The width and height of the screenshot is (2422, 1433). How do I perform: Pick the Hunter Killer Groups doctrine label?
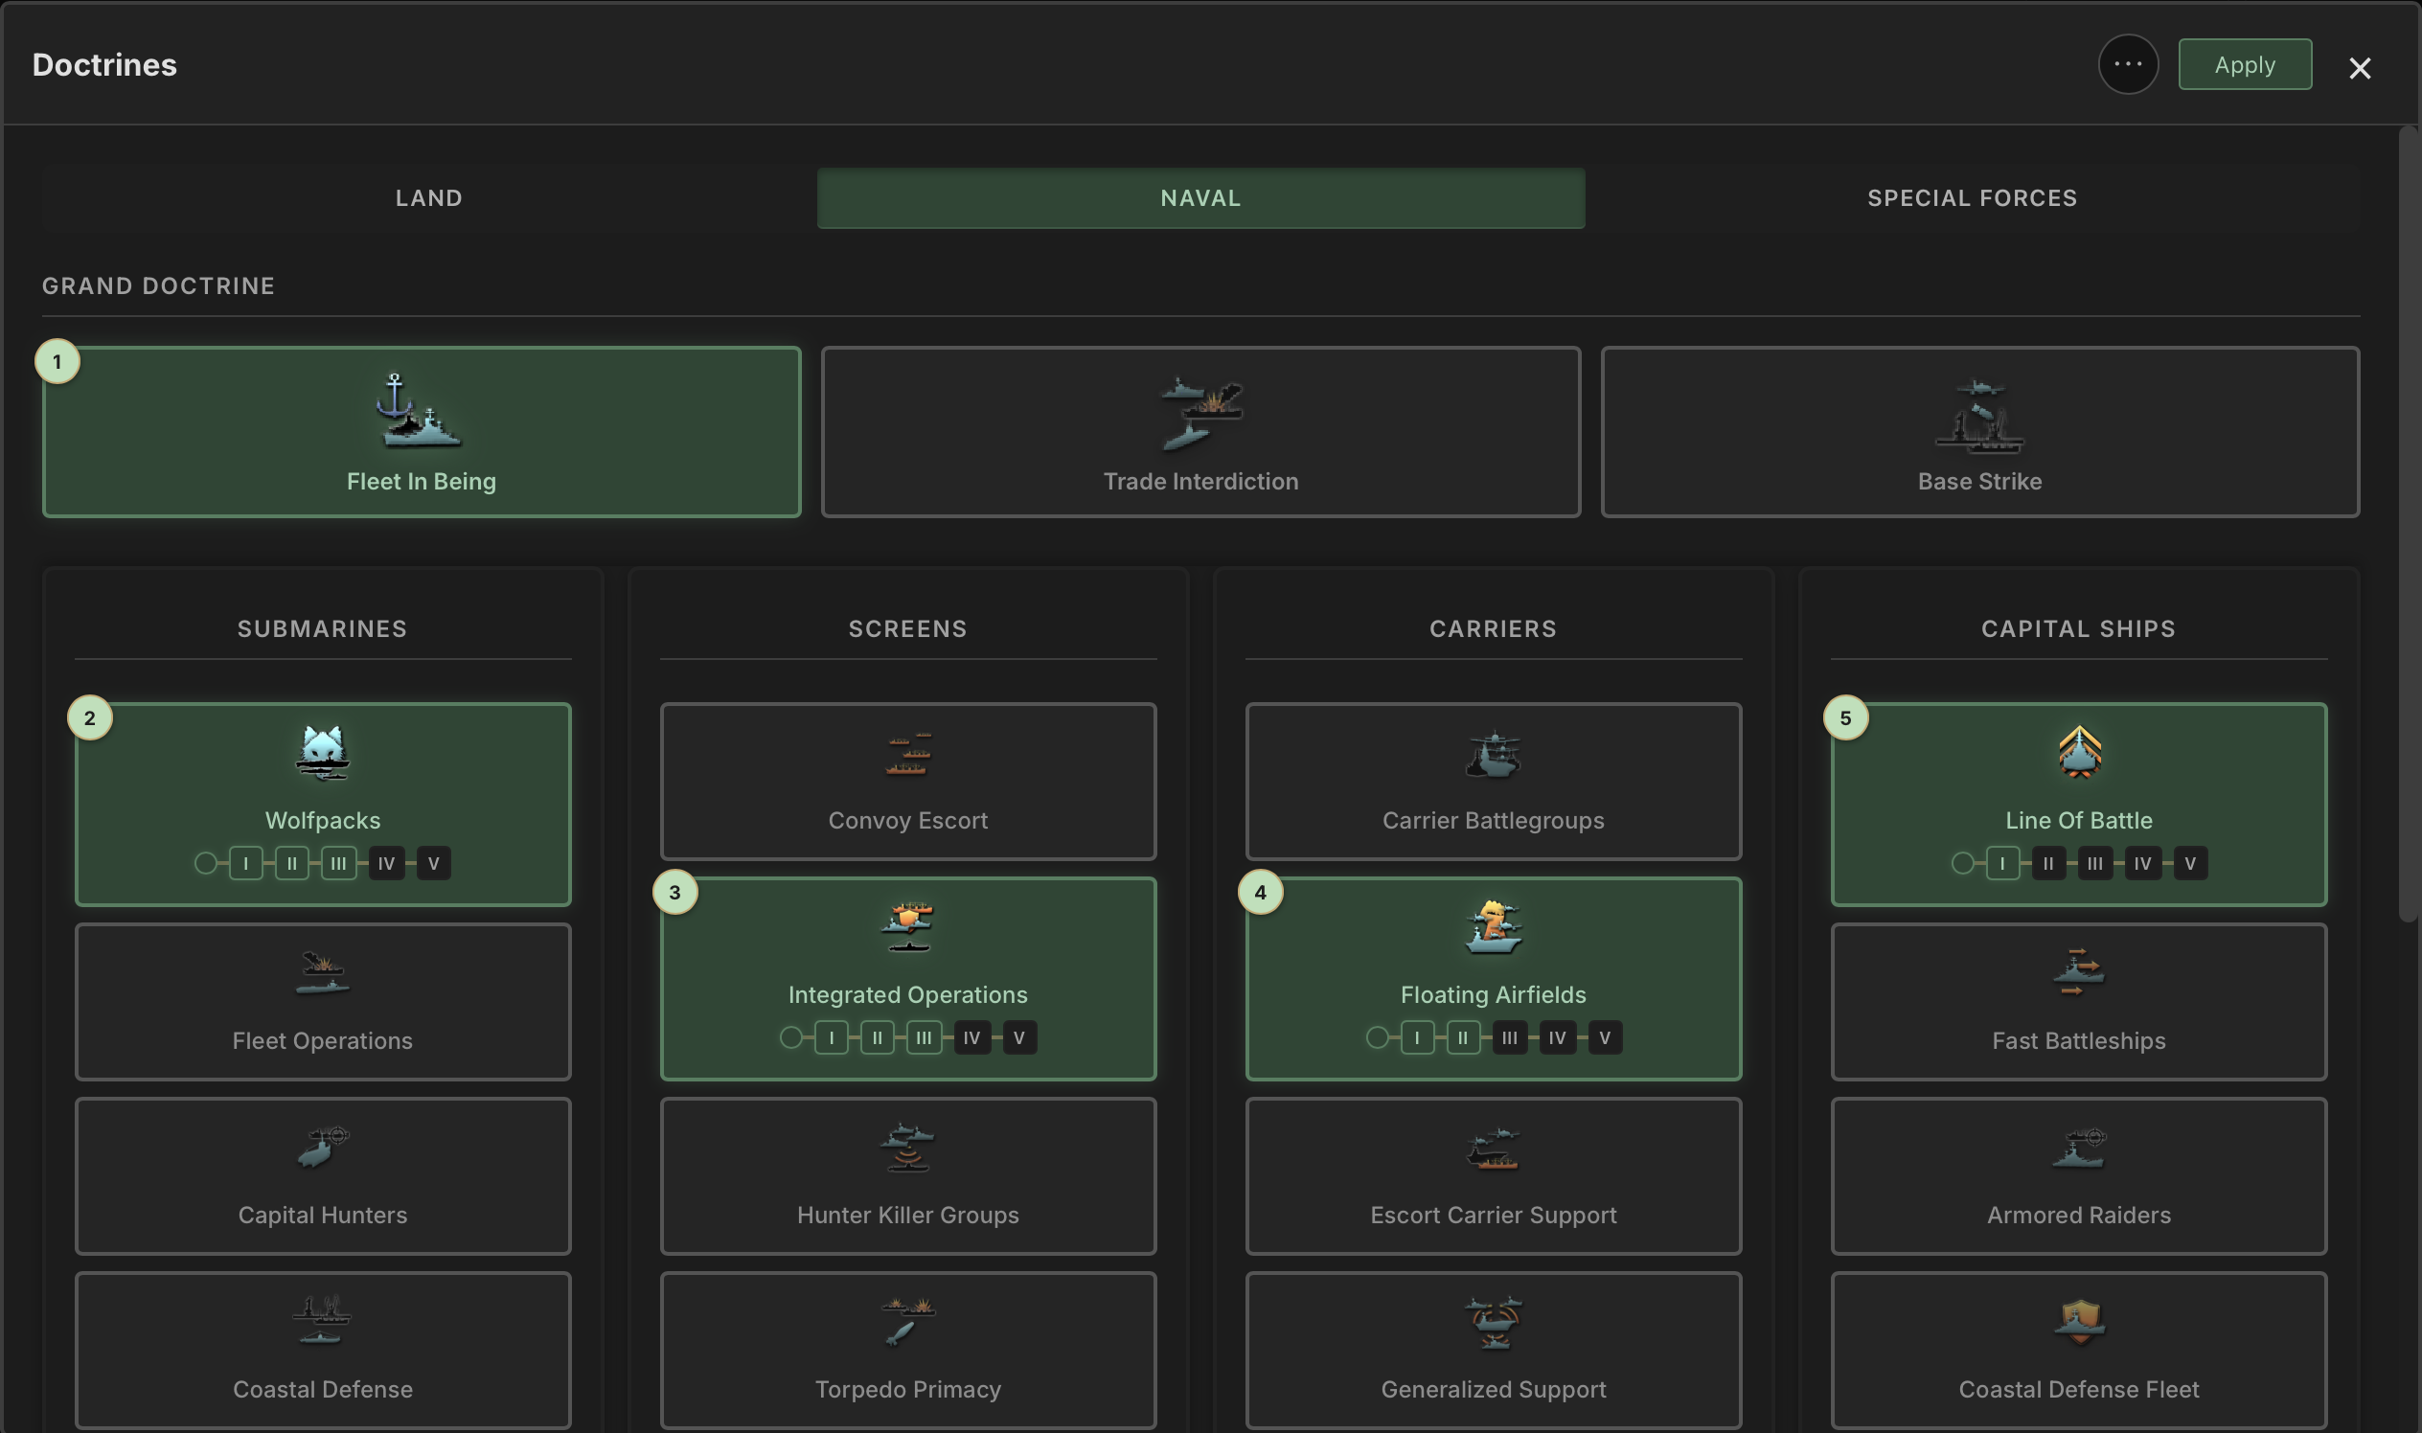907,1215
